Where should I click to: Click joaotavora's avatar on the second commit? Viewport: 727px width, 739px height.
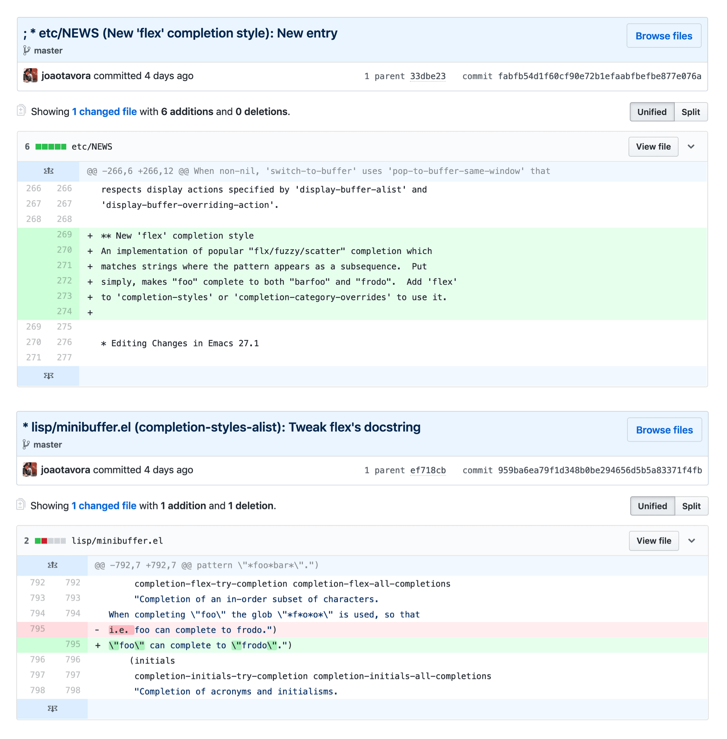coord(30,470)
